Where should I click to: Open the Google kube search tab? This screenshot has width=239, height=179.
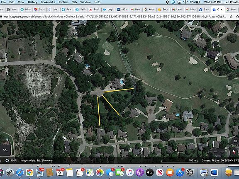149,10
